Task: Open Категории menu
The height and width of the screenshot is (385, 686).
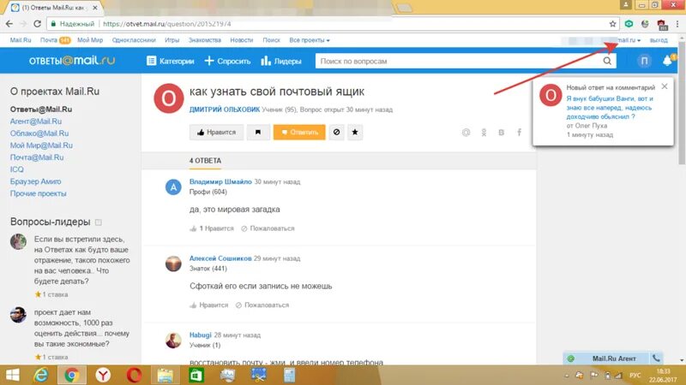Action: [x=170, y=61]
